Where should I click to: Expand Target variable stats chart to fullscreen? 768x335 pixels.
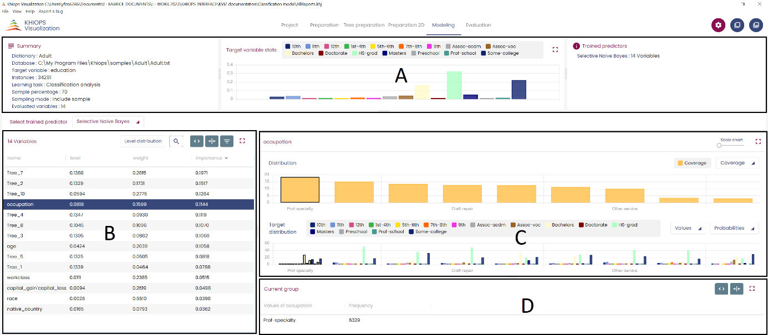[555, 49]
